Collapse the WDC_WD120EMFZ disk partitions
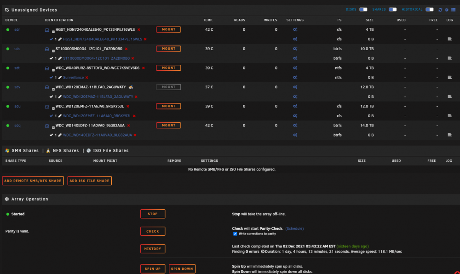The image size is (460, 274). tap(53, 108)
